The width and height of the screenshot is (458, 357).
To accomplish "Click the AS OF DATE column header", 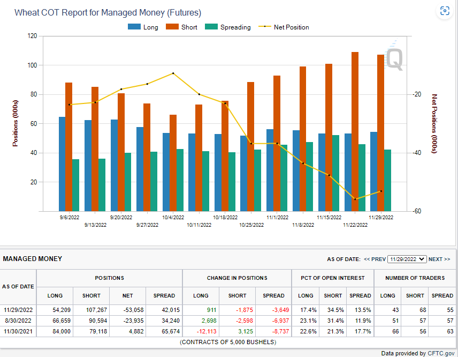I will click(18, 287).
